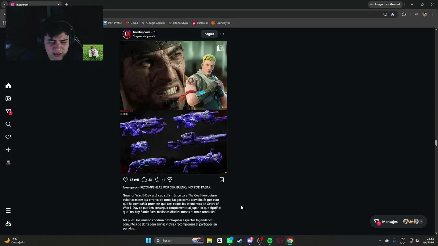Share the levelupcom post via send icon

coord(170,180)
